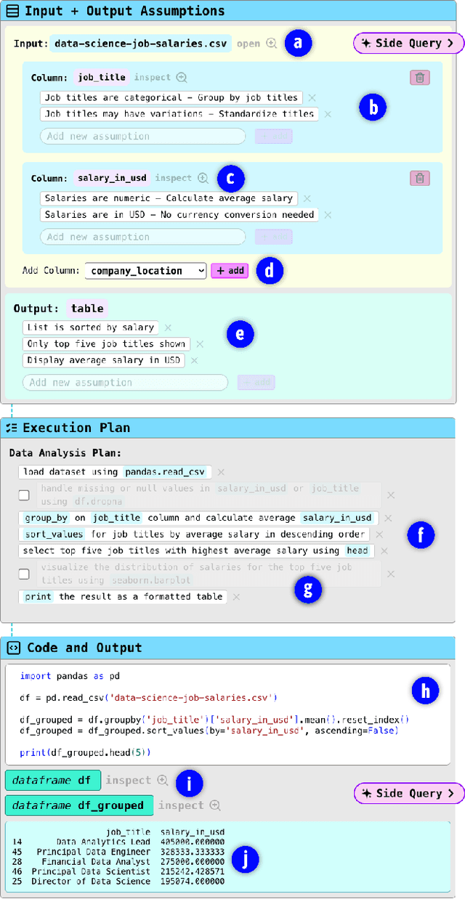Viewport: 465px width, 899px height.
Task: Open top Side Query panel
Action: (x=408, y=44)
